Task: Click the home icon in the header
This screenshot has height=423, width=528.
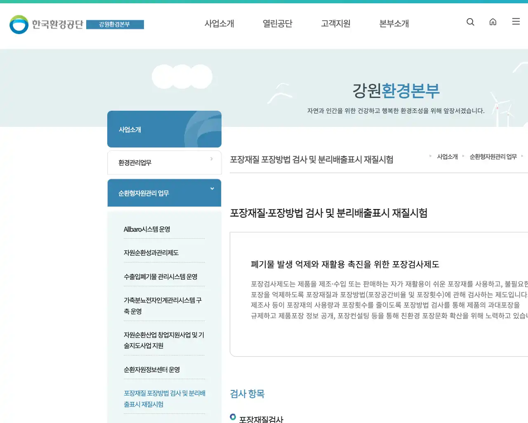Action: (x=493, y=22)
